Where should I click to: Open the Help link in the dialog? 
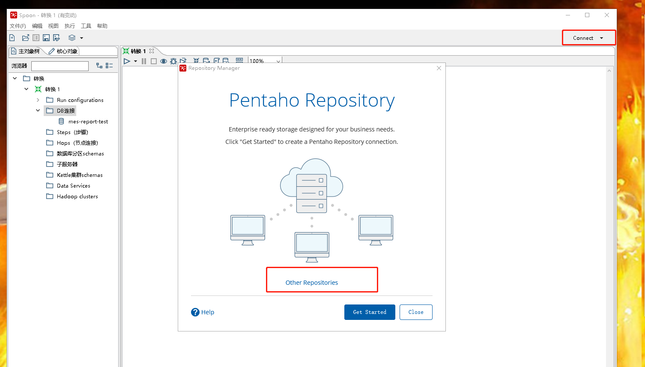pos(208,312)
